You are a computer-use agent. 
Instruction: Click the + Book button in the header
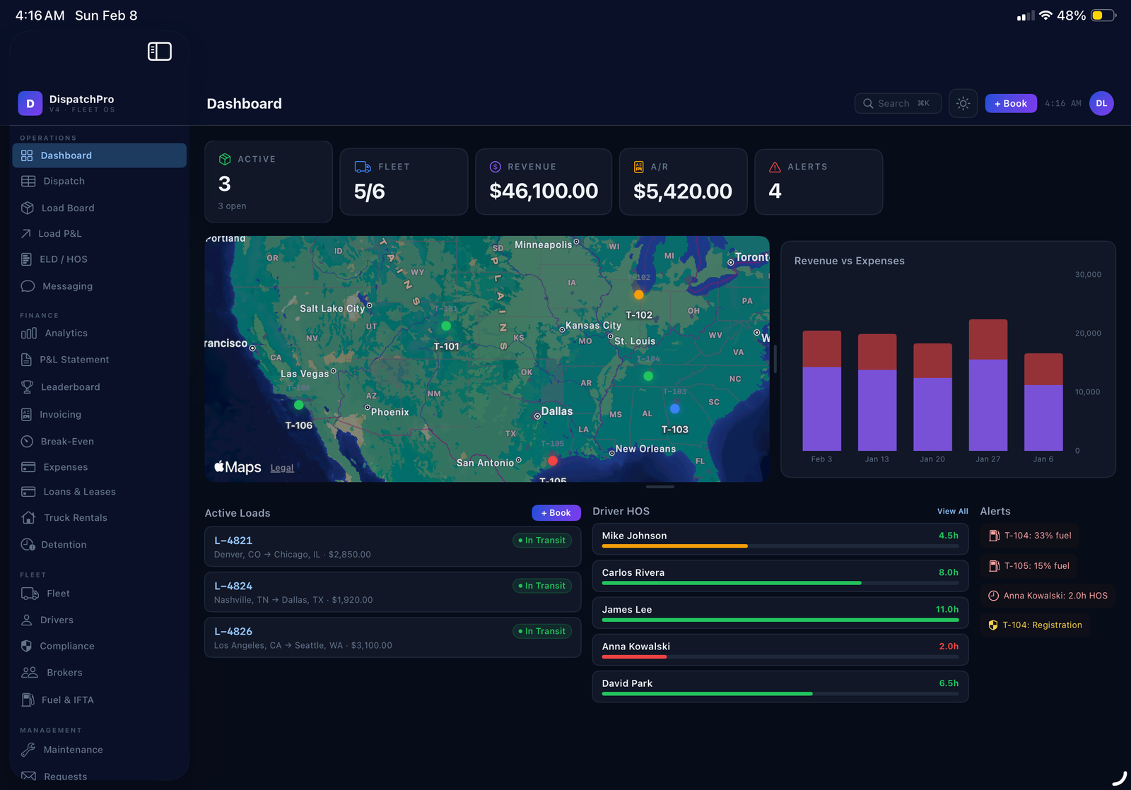click(x=1010, y=103)
